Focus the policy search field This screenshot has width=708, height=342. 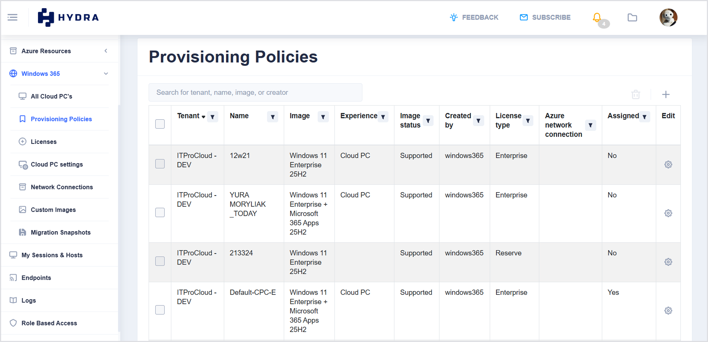[x=255, y=93]
